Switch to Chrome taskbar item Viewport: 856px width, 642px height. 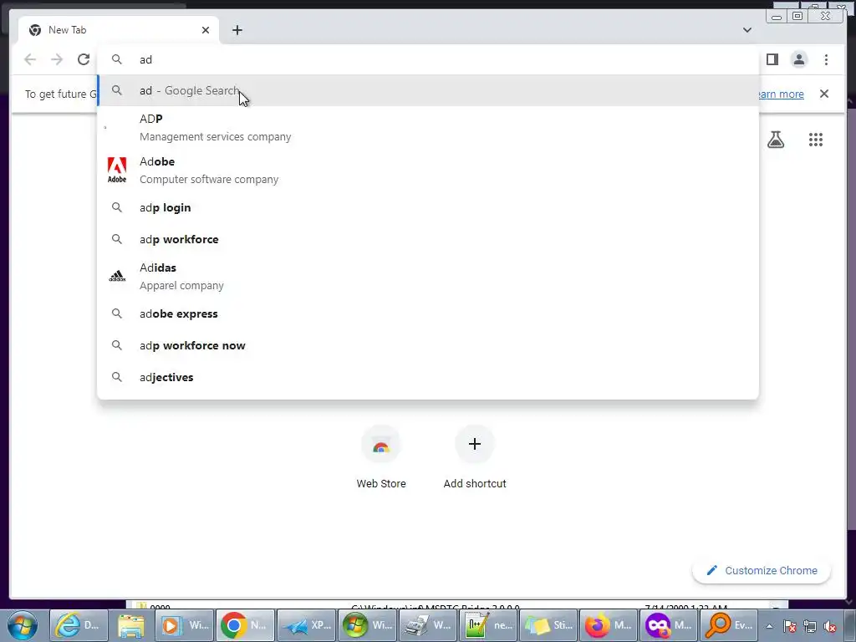[x=245, y=625]
